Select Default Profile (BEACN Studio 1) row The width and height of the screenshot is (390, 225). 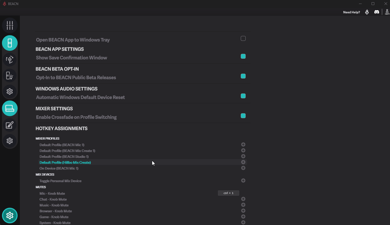point(143,157)
